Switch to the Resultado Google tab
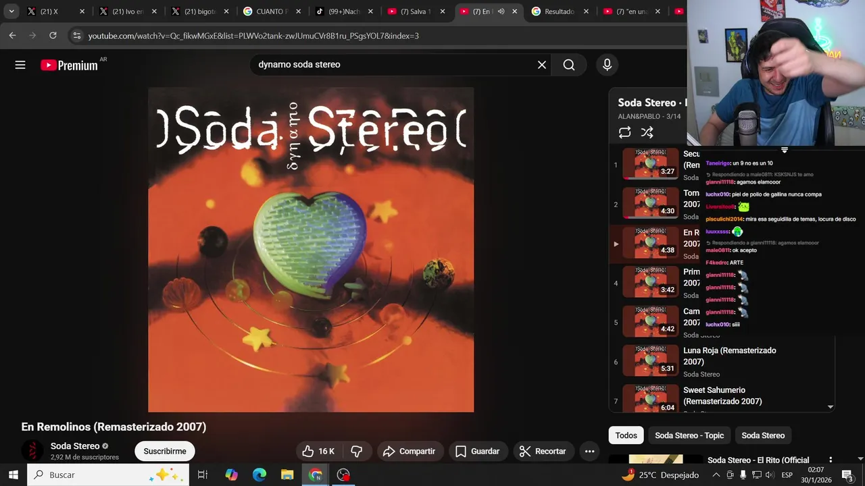 pos(559,11)
